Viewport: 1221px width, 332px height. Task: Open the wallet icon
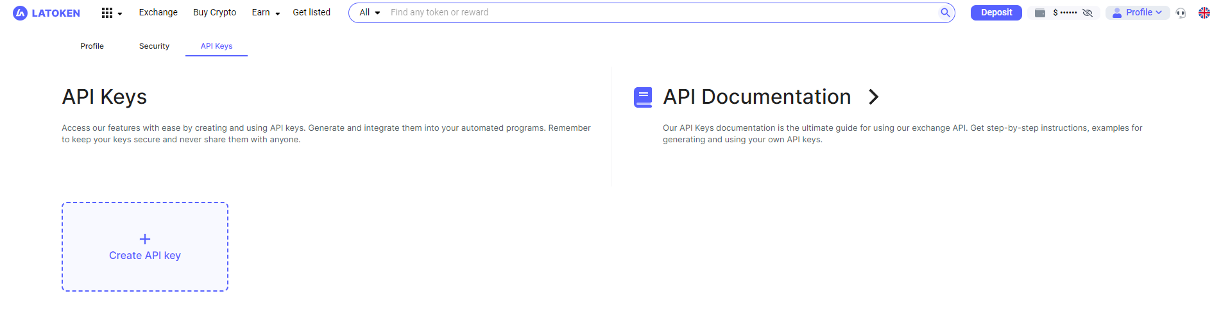(x=1040, y=13)
